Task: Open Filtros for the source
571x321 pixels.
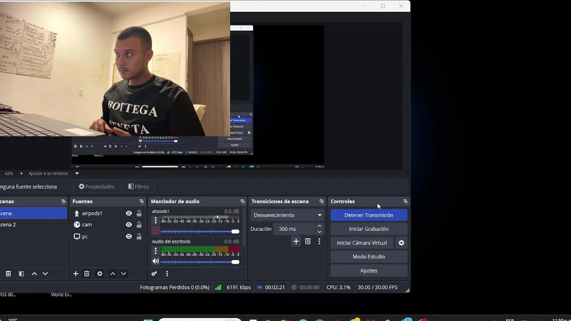Action: click(138, 186)
